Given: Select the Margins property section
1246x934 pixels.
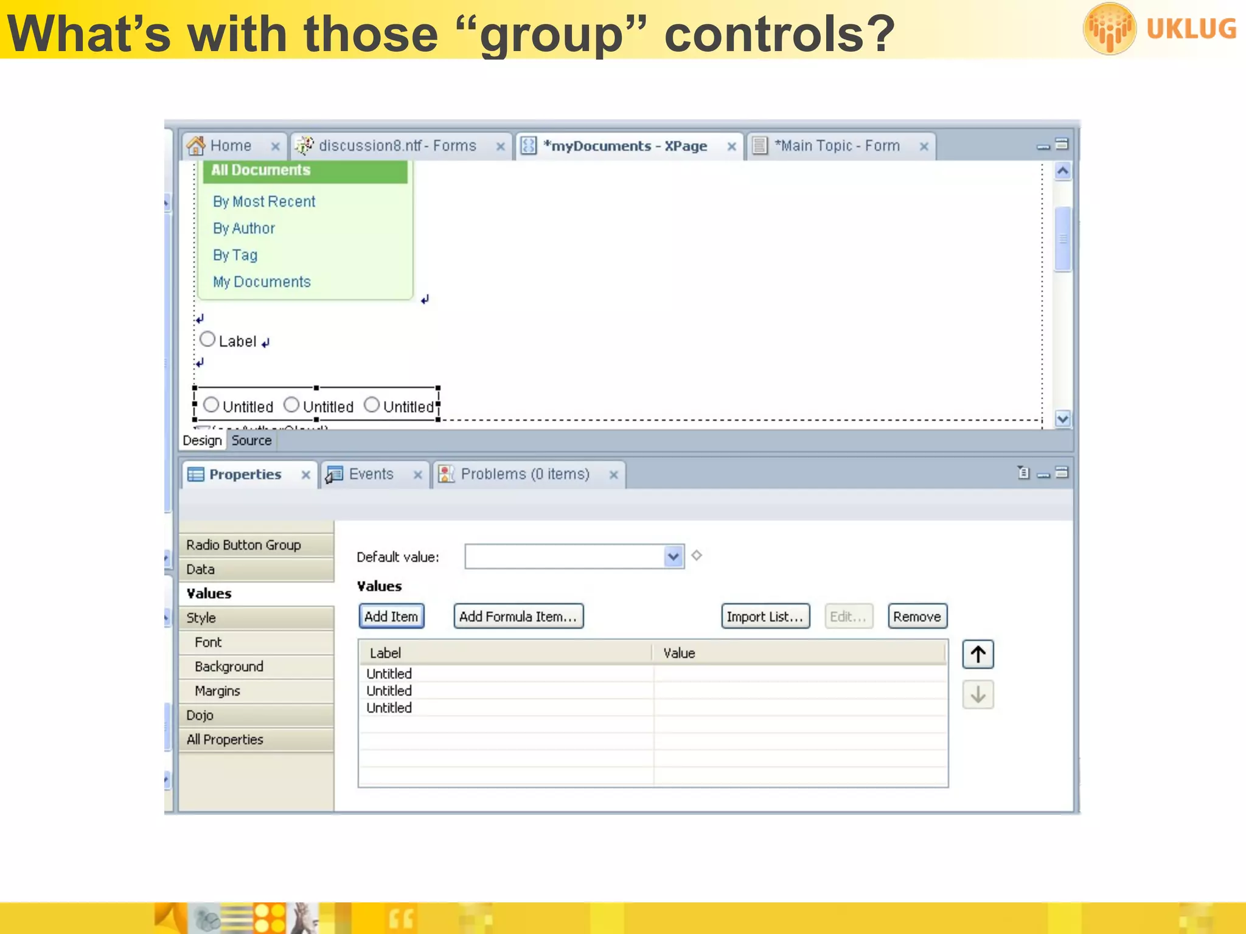Looking at the screenshot, I should [x=257, y=691].
